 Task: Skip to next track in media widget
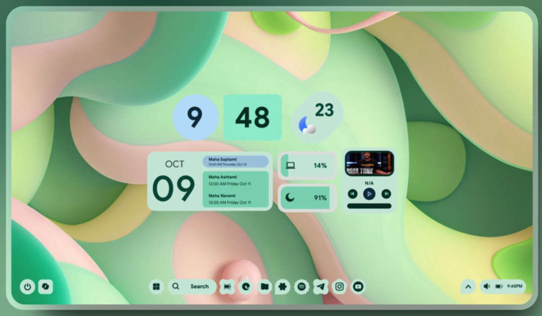pyautogui.click(x=386, y=194)
